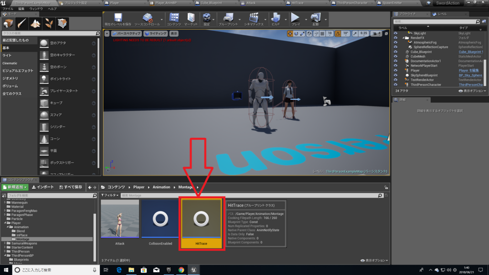The height and width of the screenshot is (275, 489).
Task: Toggle visibility of SkyLight actor
Action: [x=395, y=33]
